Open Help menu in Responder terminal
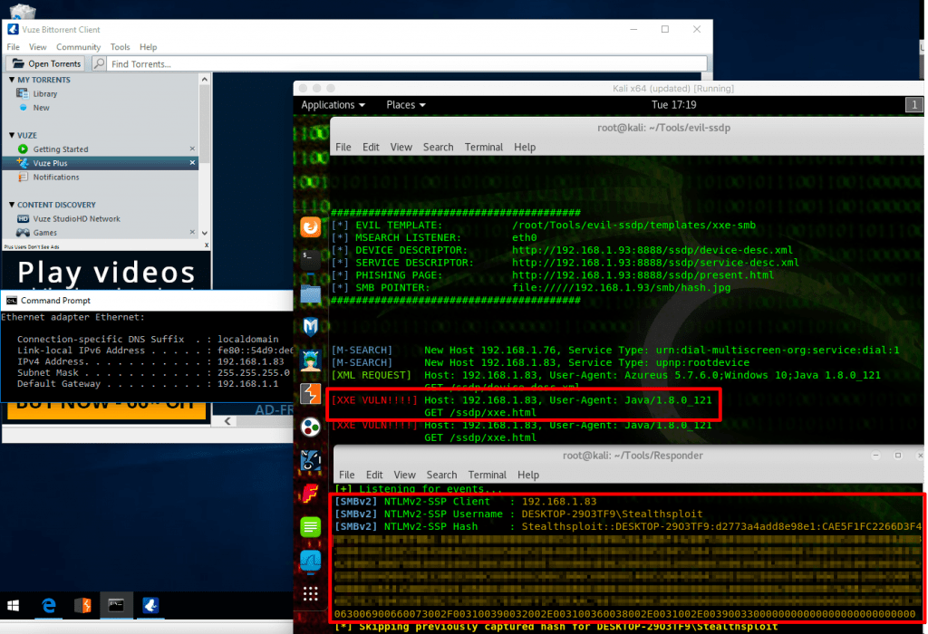Screen dimensions: 928x634 (x=528, y=475)
